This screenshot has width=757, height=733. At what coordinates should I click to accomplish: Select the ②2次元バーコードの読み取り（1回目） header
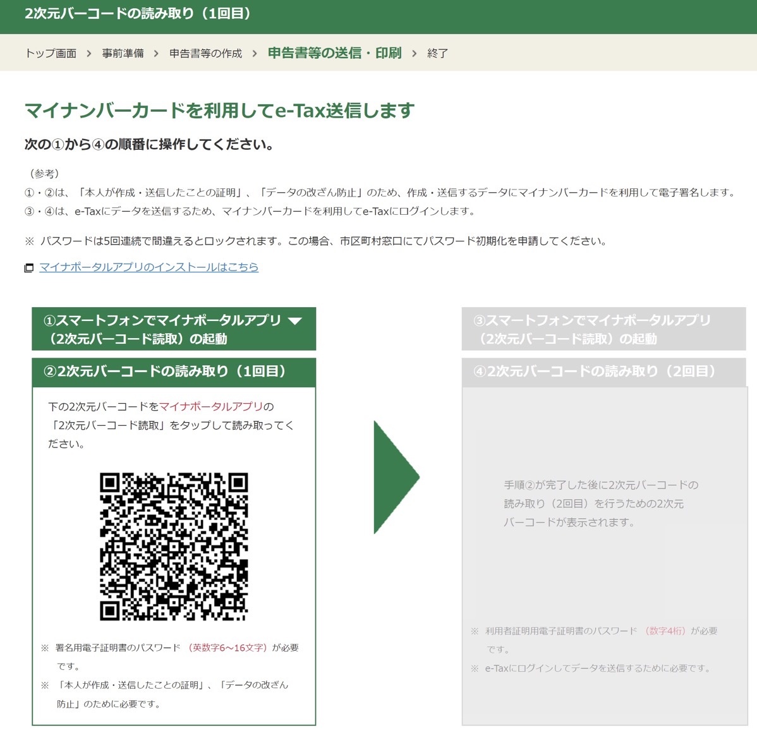tap(174, 372)
